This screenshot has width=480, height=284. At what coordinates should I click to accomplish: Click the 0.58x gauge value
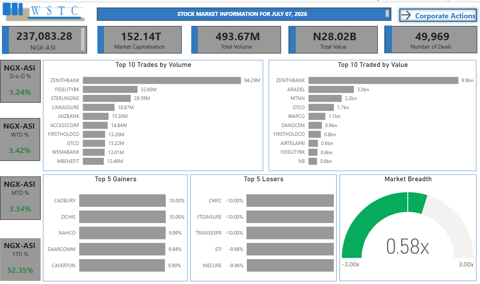point(408,247)
